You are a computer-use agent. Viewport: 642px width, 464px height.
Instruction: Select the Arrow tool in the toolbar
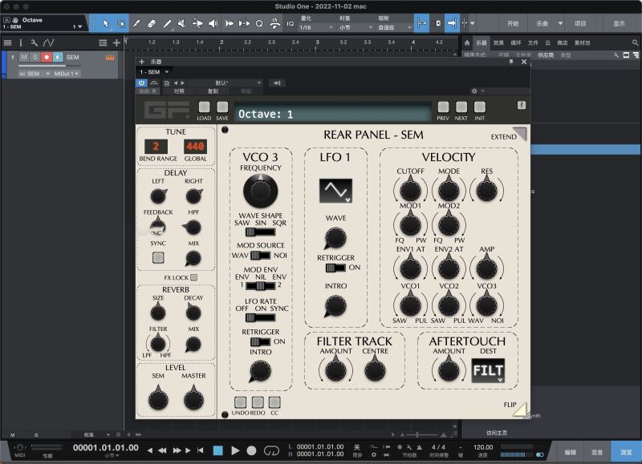[x=106, y=23]
